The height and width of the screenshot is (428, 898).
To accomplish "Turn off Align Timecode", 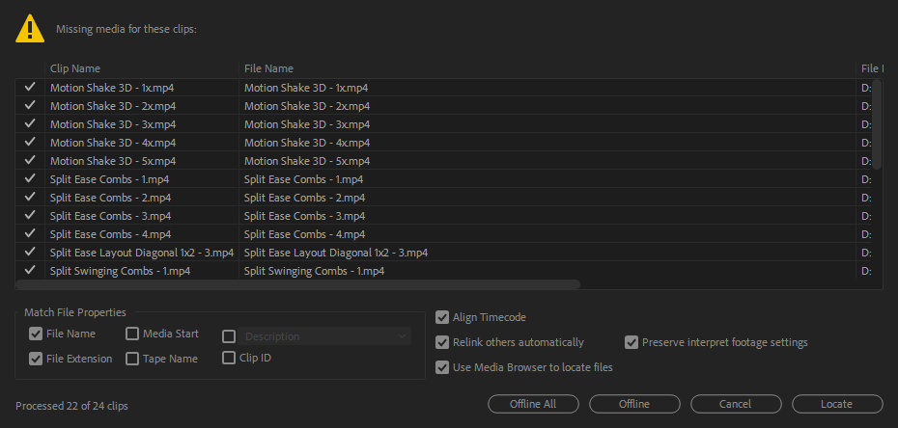I will 442,317.
